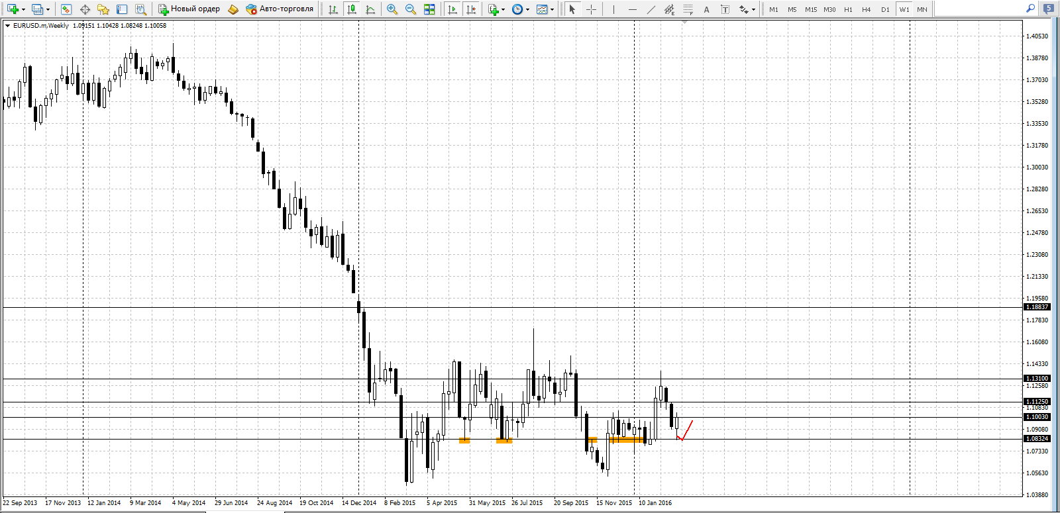Screen dimensions: 1060x513
Task: Select the Horizontal Line drawing tool
Action: (632, 9)
